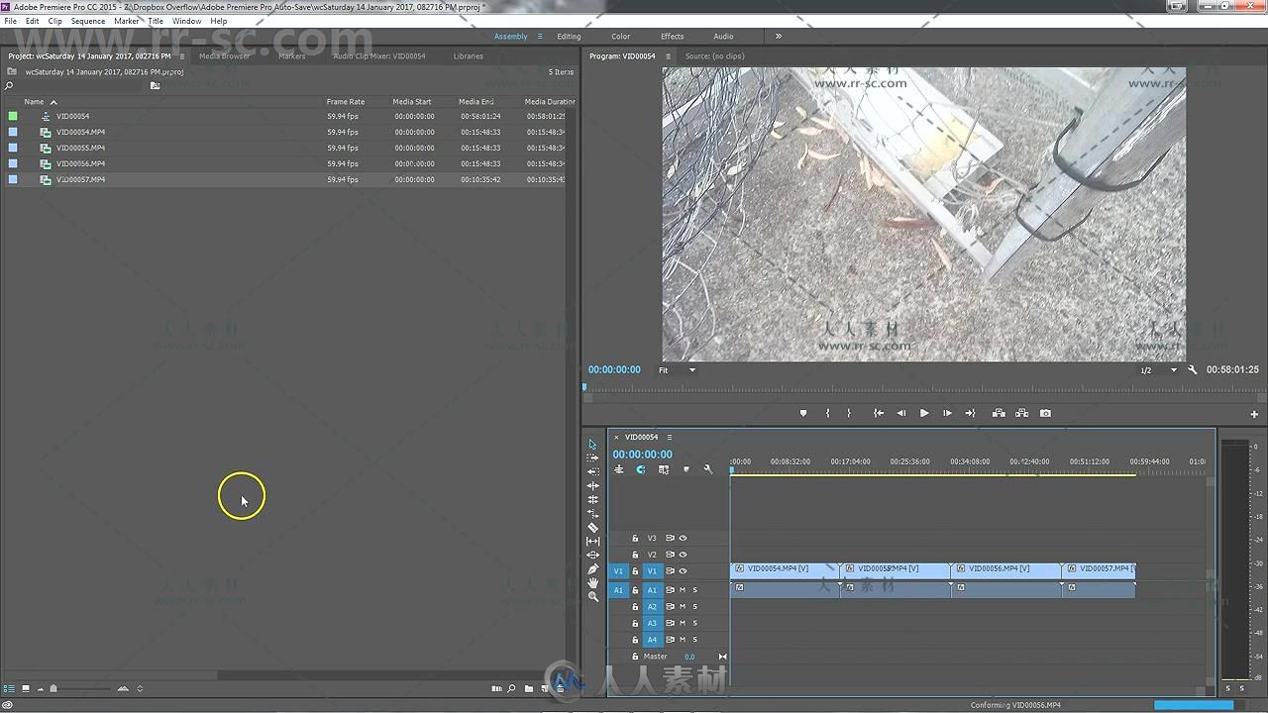Open the Window menu
The height and width of the screenshot is (713, 1268).
click(x=186, y=21)
